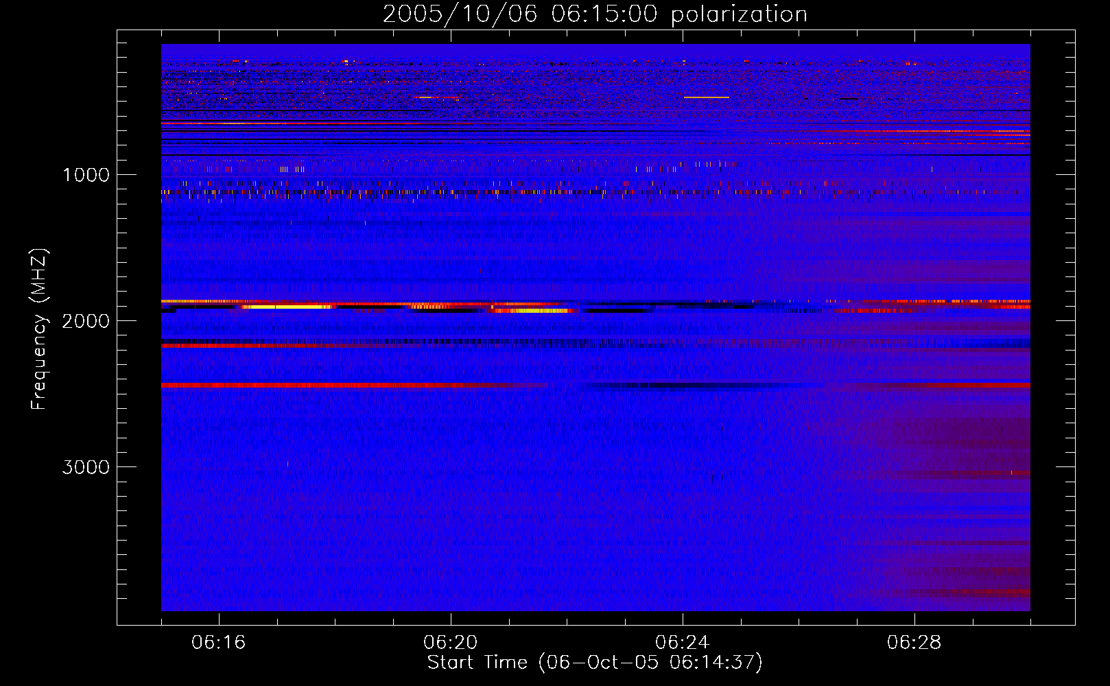The width and height of the screenshot is (1110, 686).
Task: Click the 06:28 time tick label
Action: coord(914,643)
